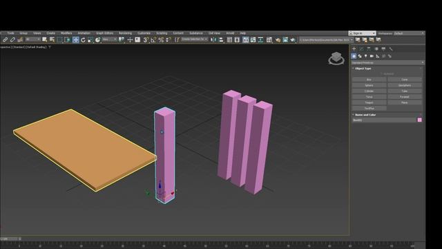Image resolution: width=442 pixels, height=249 pixels.
Task: Collapse the Name and Color rollout
Action: point(365,115)
